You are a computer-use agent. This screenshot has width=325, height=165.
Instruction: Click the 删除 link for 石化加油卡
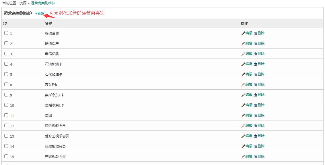261,74
